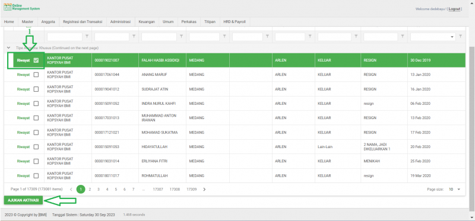Click the name MOHAMAD SUKATMA

point(159,132)
